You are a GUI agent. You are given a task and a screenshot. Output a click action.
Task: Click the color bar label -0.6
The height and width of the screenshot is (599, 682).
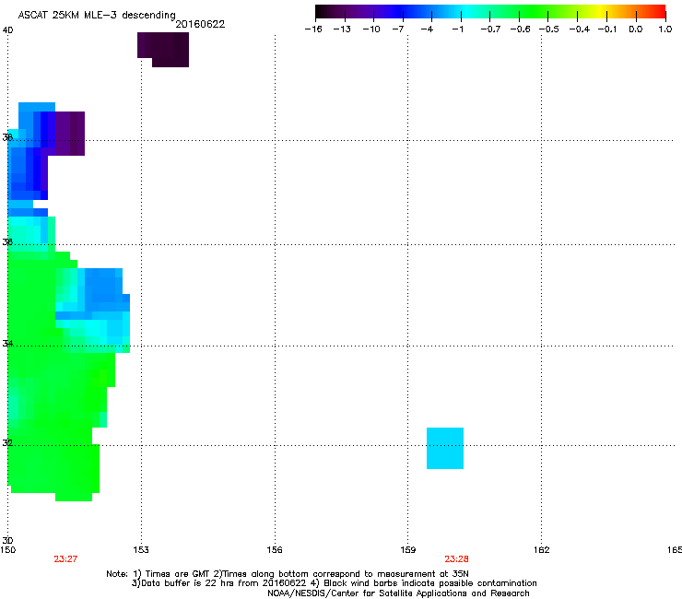tap(520, 29)
